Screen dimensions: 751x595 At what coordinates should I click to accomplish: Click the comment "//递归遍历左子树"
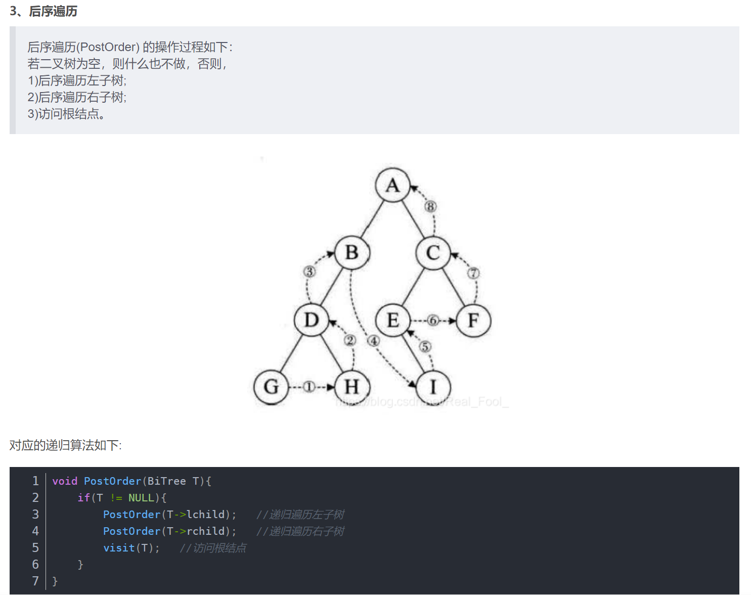pyautogui.click(x=300, y=515)
